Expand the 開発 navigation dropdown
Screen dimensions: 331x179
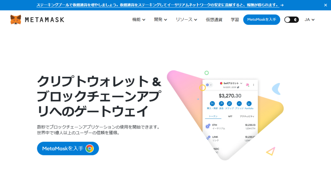coord(160,20)
